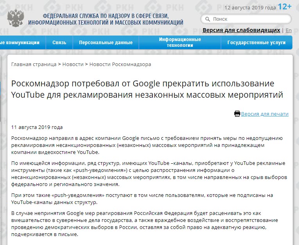Open Государственные услуги menu item
Image resolution: width=299 pixels, height=245 pixels.
(x=256, y=42)
